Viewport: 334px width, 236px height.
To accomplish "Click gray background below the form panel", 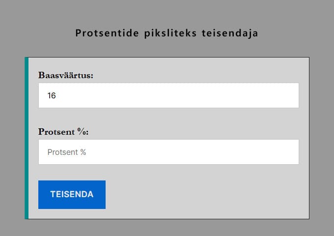I will pyautogui.click(x=167, y=228).
